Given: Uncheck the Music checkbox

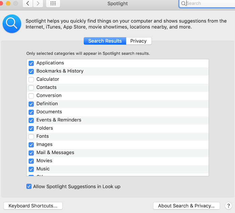Looking at the screenshot, I should point(31,169).
